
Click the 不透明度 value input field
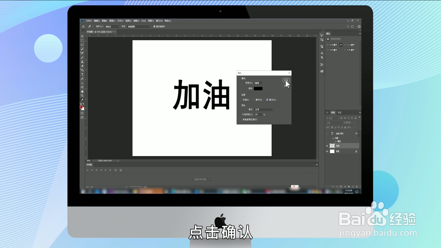click(x=258, y=114)
